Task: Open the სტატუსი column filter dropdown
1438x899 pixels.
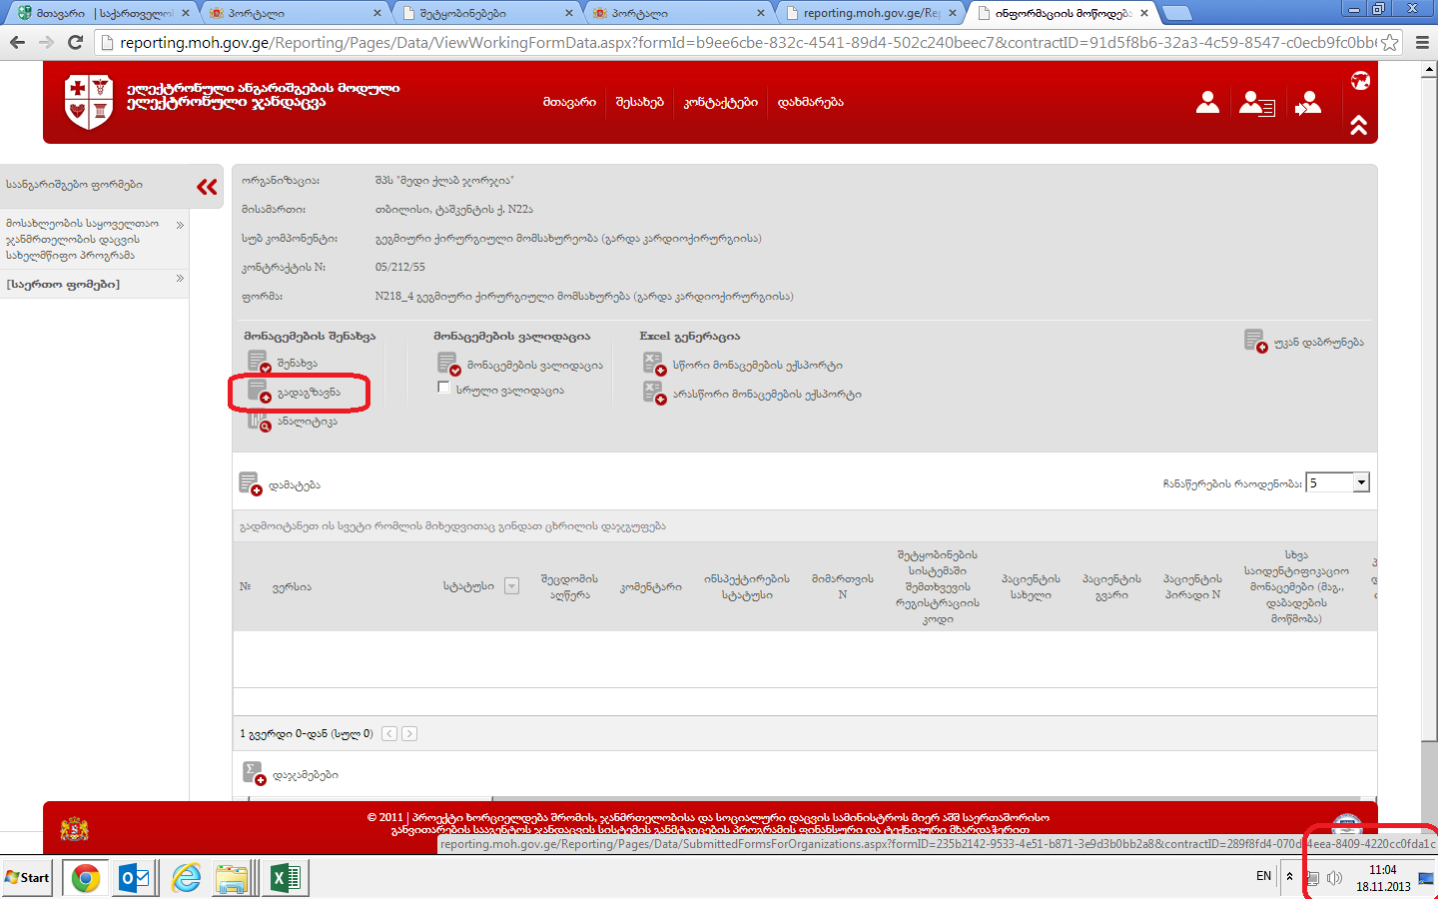Action: (x=511, y=586)
